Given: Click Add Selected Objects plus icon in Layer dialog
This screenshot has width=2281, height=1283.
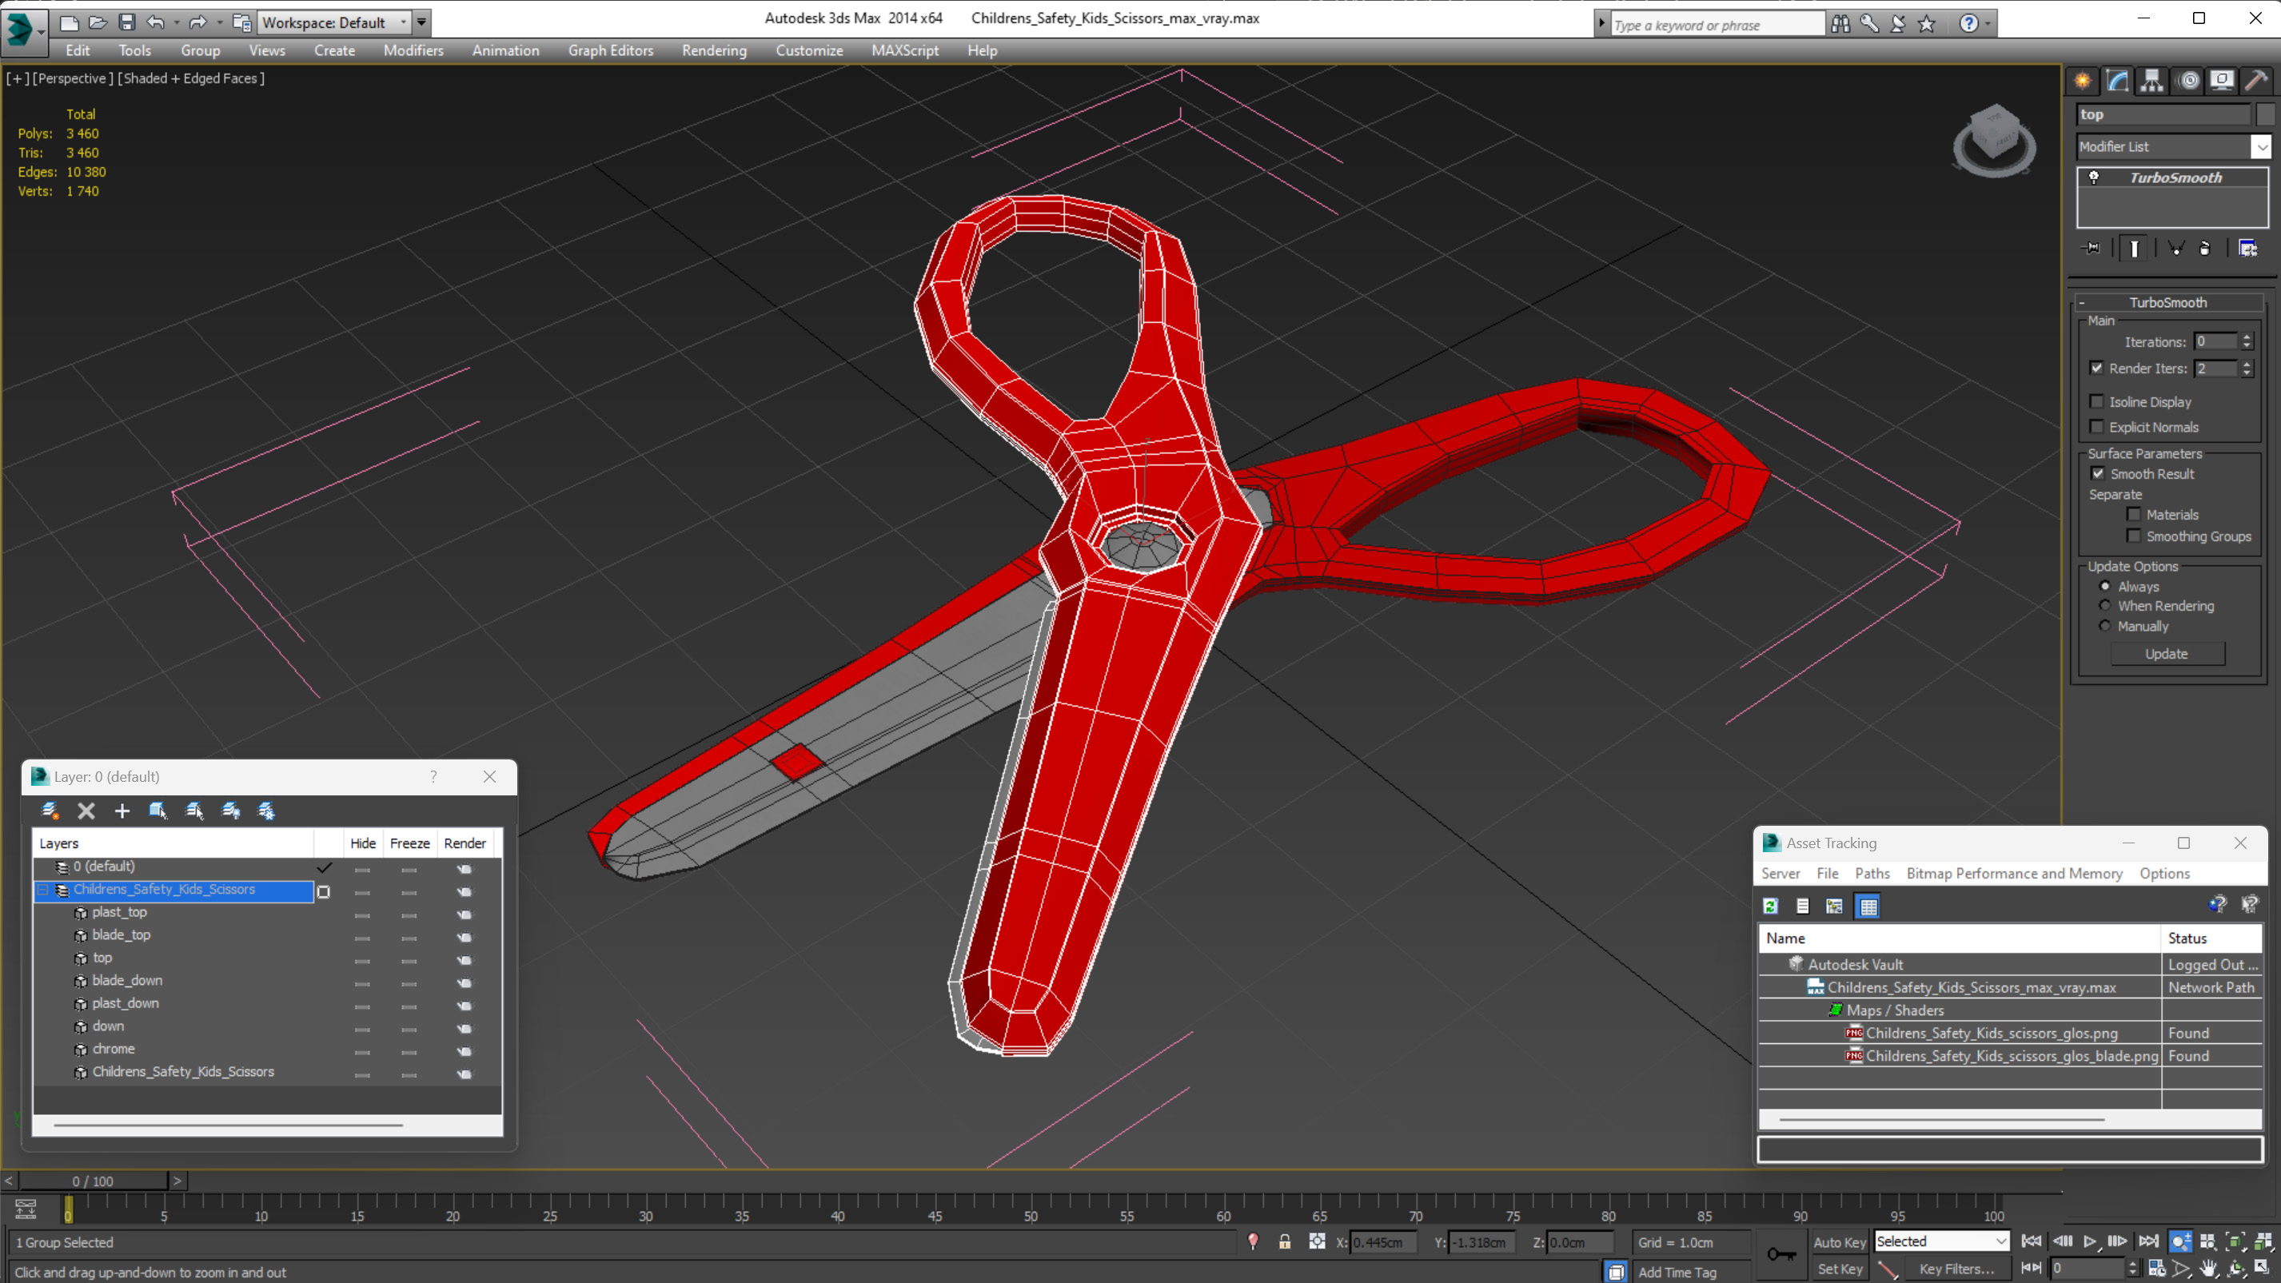Looking at the screenshot, I should coord(122,811).
